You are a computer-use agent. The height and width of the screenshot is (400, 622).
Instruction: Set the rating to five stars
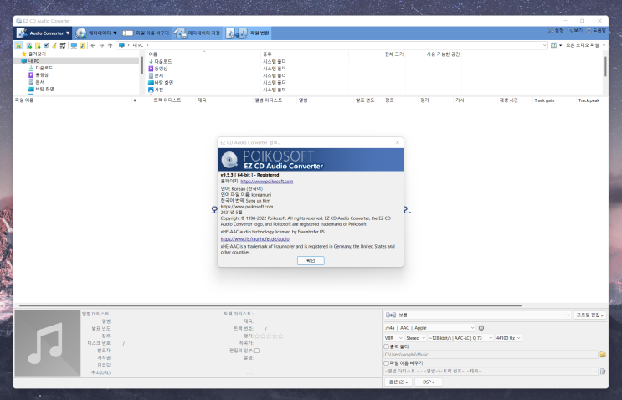click(x=280, y=336)
